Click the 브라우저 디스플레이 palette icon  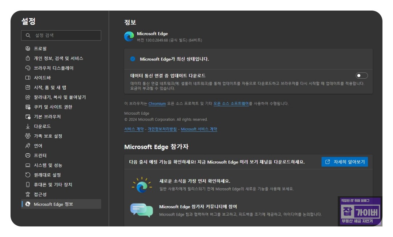[28, 68]
